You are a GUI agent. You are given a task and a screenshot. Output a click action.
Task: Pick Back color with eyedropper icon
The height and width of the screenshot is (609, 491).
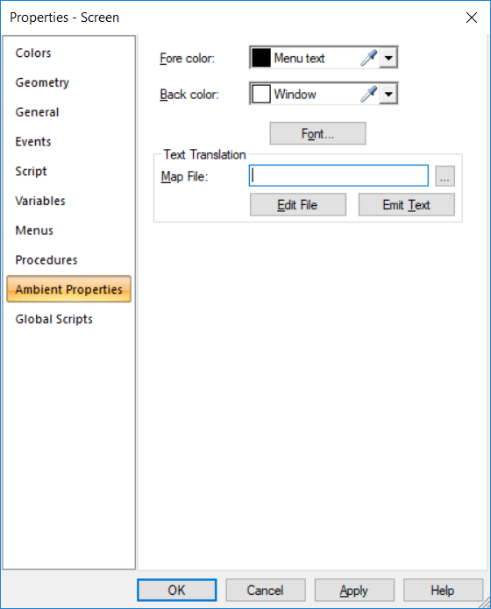coord(368,94)
